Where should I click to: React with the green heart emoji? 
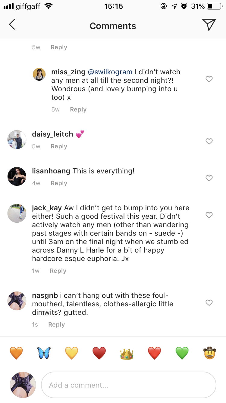click(182, 353)
